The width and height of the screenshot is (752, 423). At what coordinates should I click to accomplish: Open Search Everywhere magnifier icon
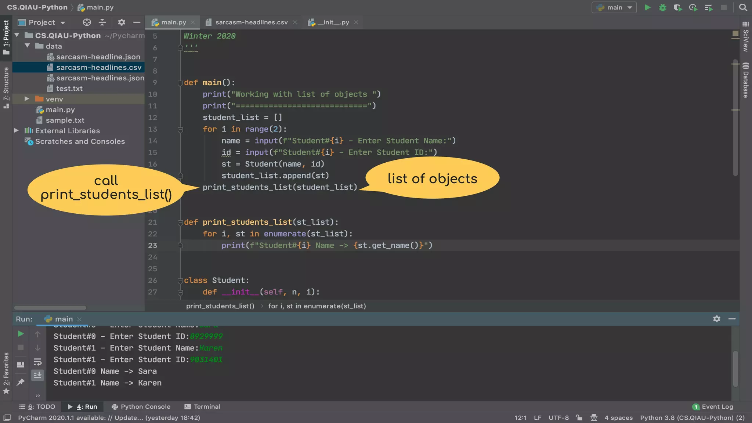coord(743,7)
